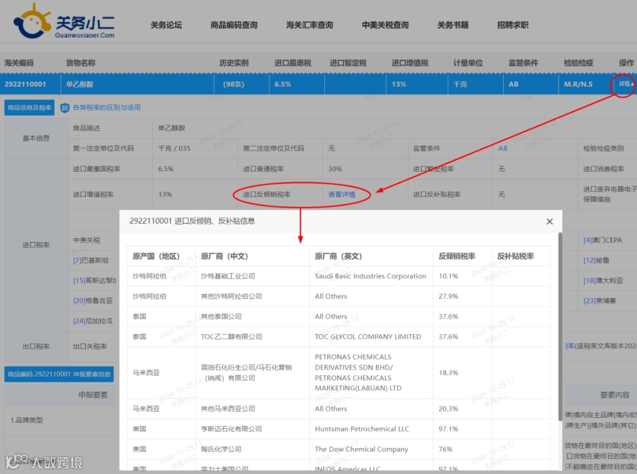Click the 76% rate for 陶氏化学公司
The image size is (637, 474).
click(x=445, y=449)
